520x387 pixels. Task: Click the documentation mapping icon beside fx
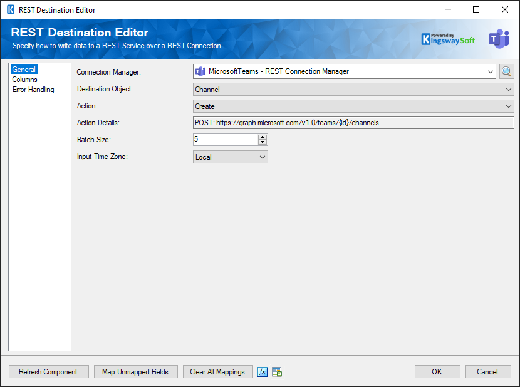277,372
